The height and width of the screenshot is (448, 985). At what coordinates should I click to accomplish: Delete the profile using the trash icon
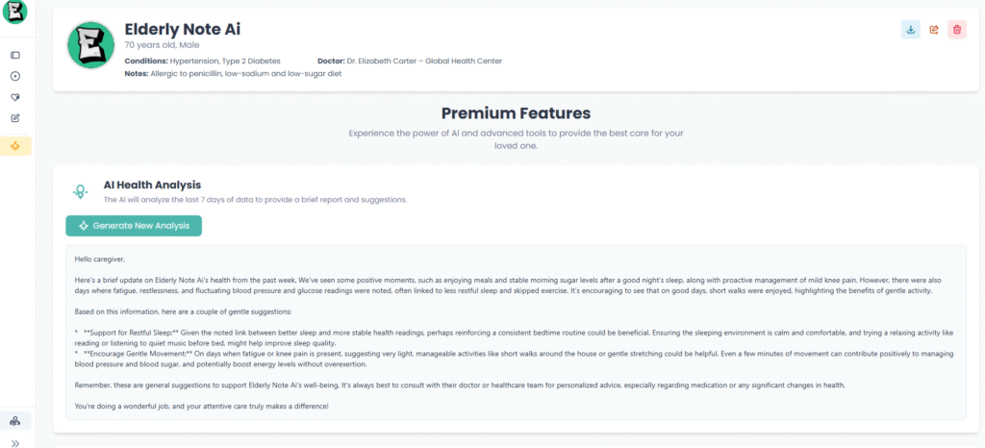click(956, 30)
